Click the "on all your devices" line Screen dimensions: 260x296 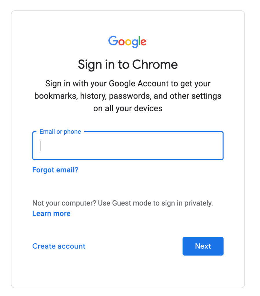tap(128, 109)
